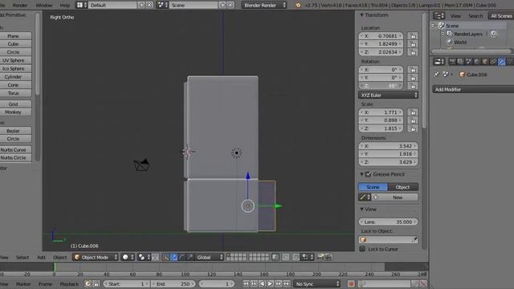Open the Render menu

pos(19,5)
